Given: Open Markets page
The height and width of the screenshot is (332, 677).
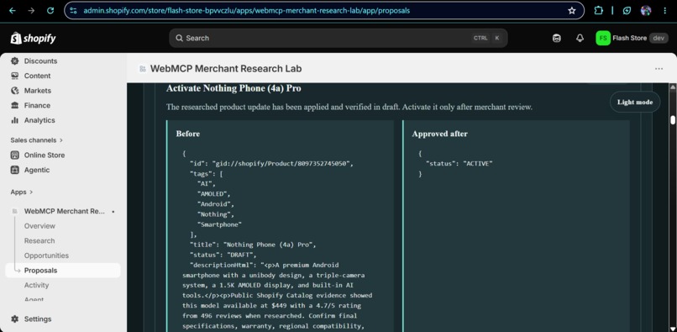Looking at the screenshot, I should [x=38, y=90].
